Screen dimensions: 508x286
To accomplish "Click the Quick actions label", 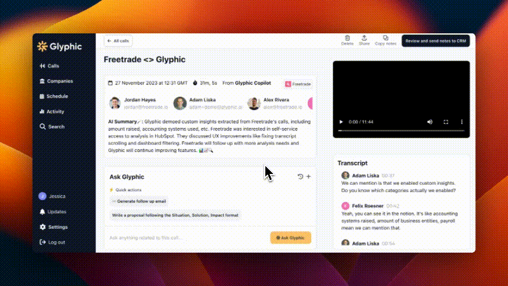I will tap(128, 190).
